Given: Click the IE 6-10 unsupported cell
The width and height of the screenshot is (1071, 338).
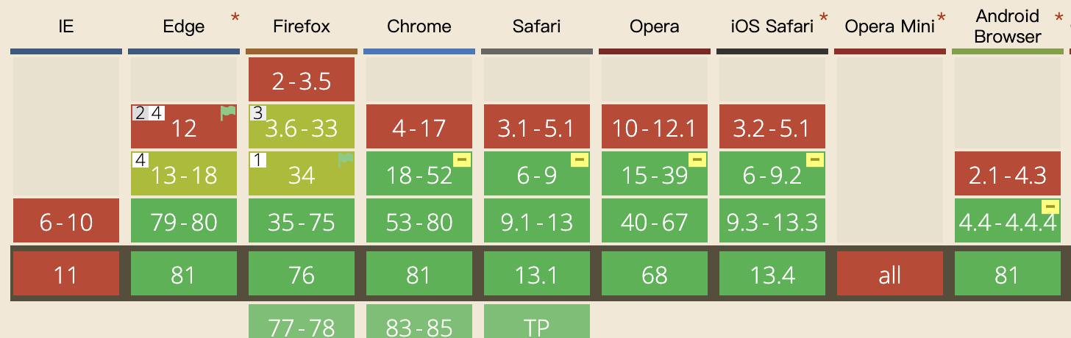Looking at the screenshot, I should [66, 220].
